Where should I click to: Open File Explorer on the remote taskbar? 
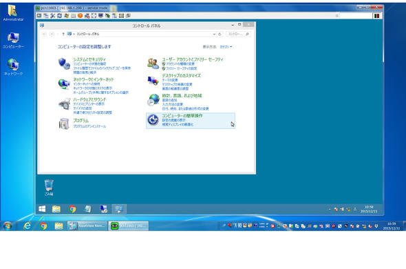click(56, 209)
